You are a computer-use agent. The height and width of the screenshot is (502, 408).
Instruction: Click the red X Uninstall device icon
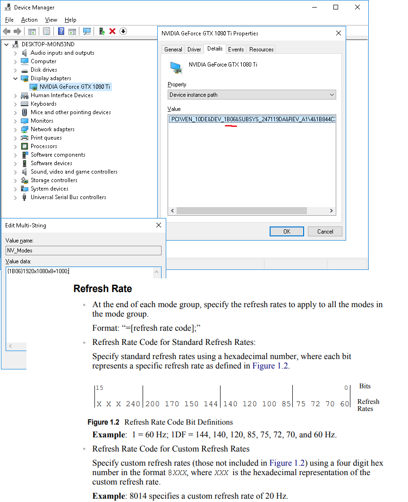112,31
